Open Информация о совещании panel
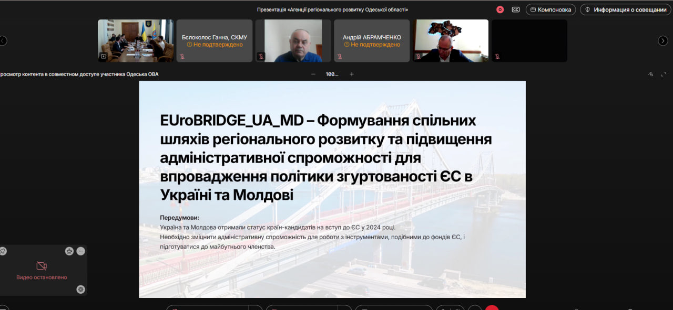 point(626,9)
